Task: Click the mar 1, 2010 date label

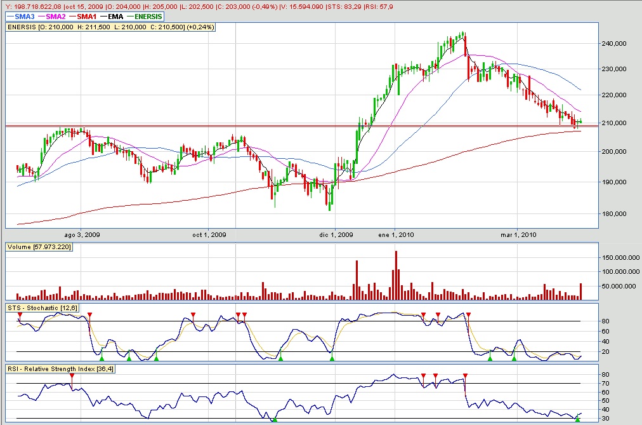Action: point(518,235)
